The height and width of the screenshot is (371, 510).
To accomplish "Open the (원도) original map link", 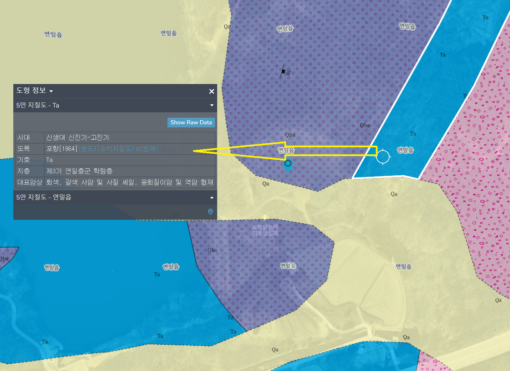I will pos(87,149).
